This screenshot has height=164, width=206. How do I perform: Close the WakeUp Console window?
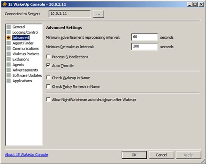coord(201,4)
